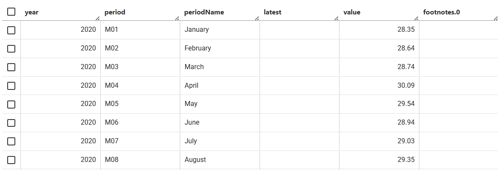Select the M05 period cell

(x=140, y=104)
